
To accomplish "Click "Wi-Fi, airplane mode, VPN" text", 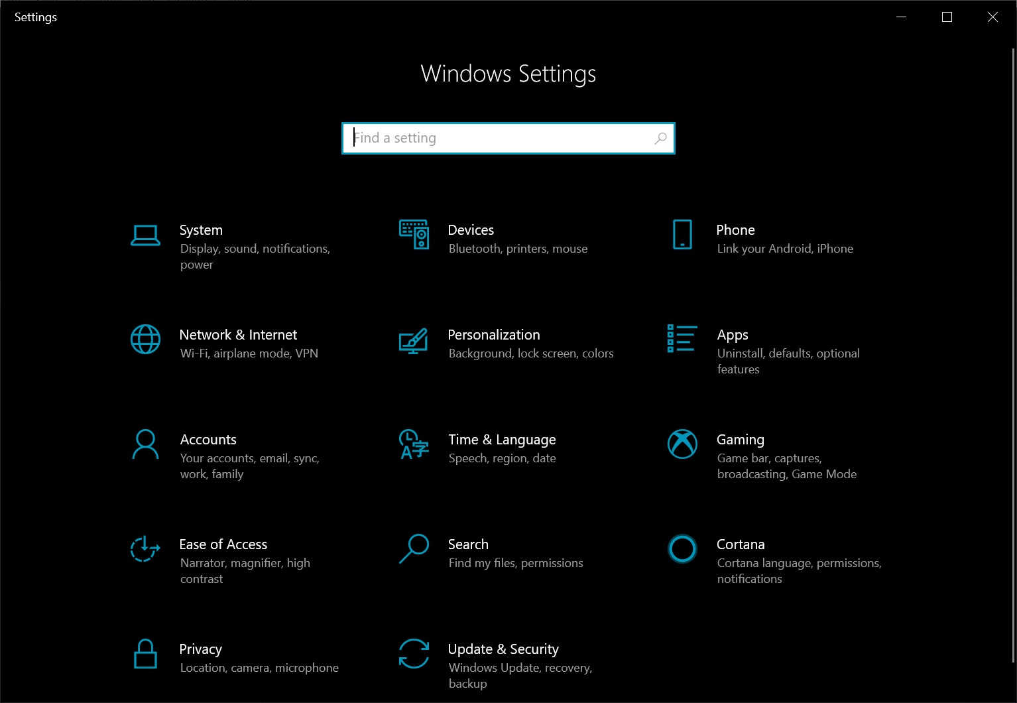I will [x=249, y=353].
